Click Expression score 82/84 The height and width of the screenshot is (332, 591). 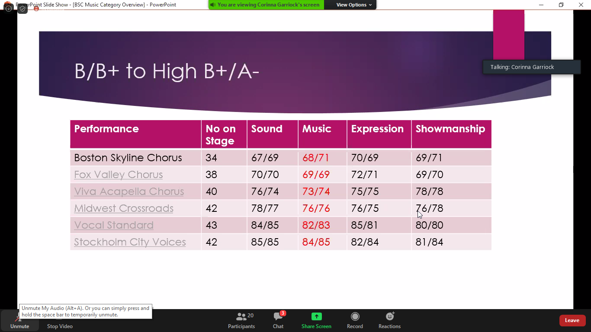pos(365,242)
